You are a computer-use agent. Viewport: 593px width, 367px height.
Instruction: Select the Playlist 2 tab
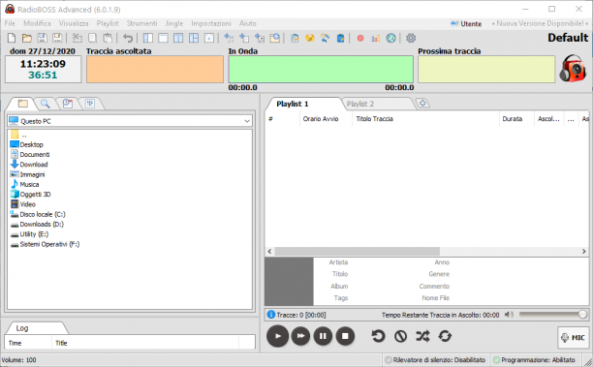[360, 104]
